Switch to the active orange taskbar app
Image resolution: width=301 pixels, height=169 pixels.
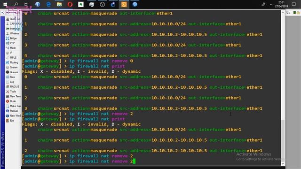point(124,4)
